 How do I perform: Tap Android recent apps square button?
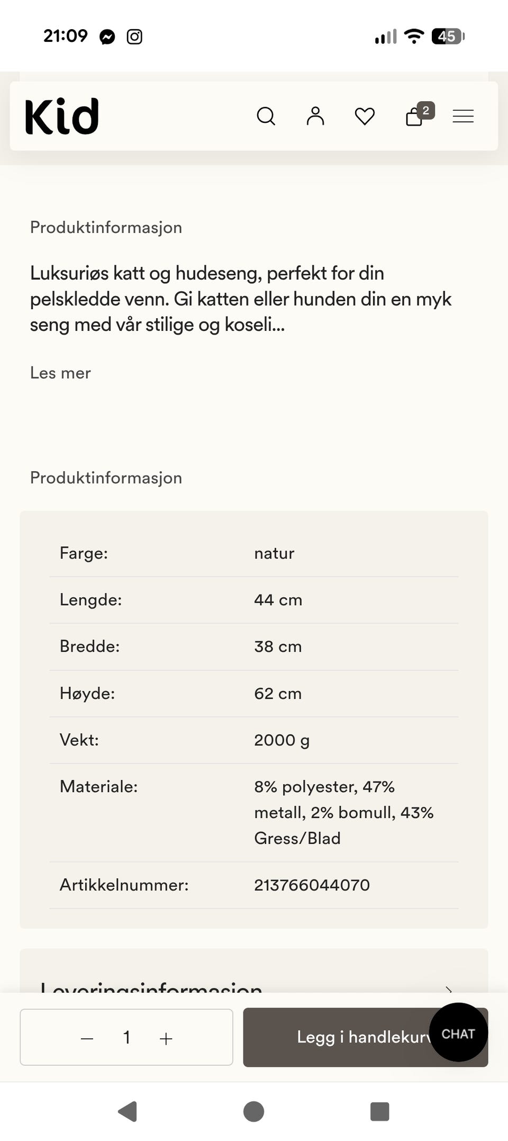pos(380,1111)
